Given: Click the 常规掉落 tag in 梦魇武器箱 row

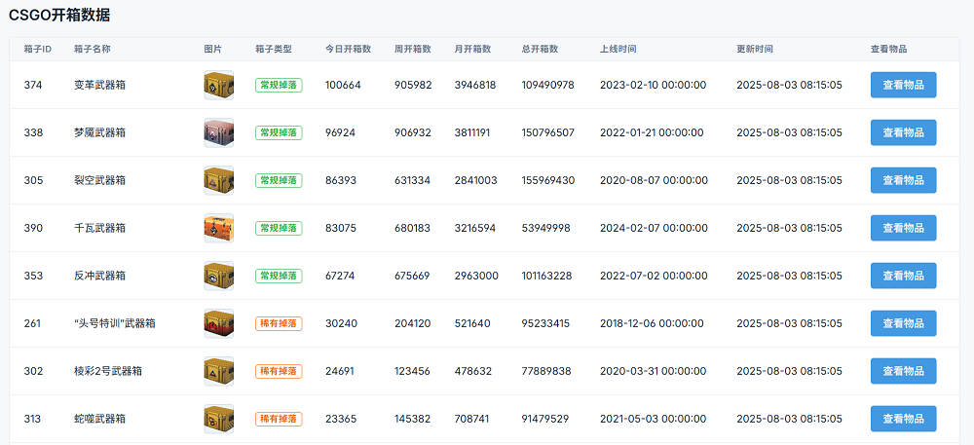Looking at the screenshot, I should coord(279,132).
